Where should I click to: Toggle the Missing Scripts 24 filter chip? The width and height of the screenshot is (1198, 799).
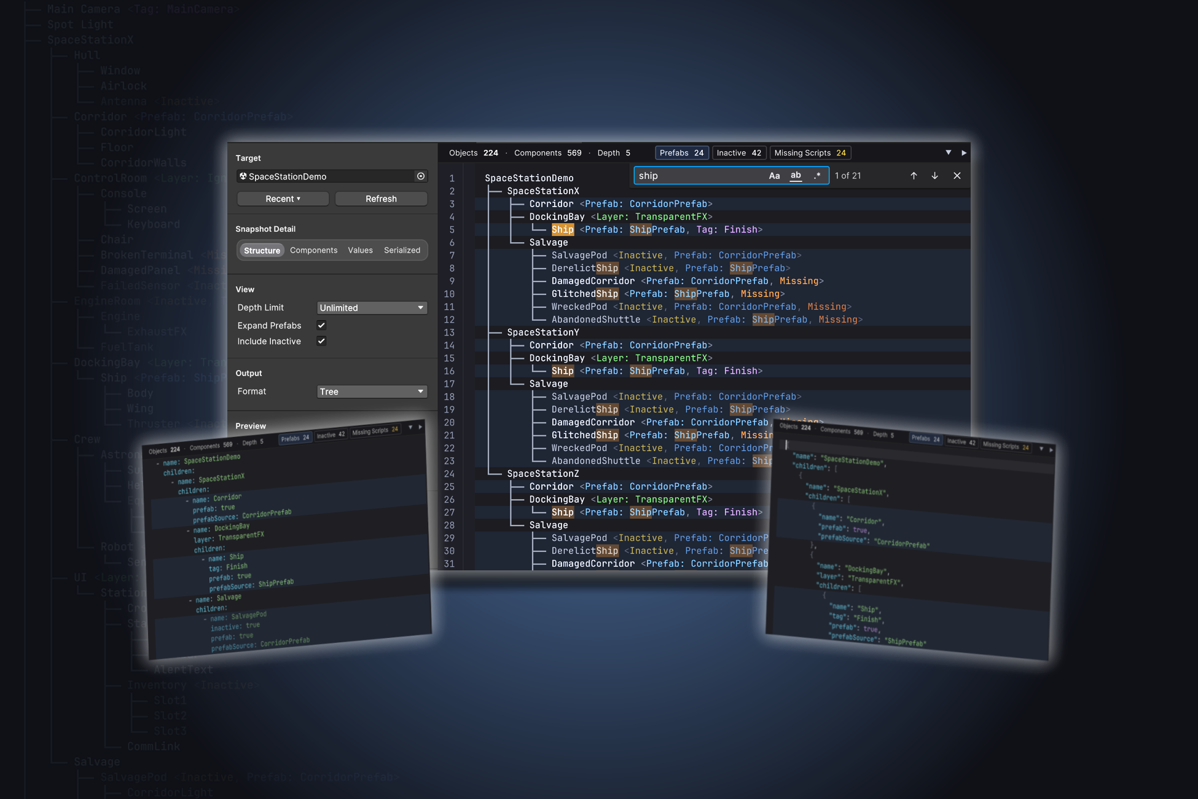(x=810, y=153)
